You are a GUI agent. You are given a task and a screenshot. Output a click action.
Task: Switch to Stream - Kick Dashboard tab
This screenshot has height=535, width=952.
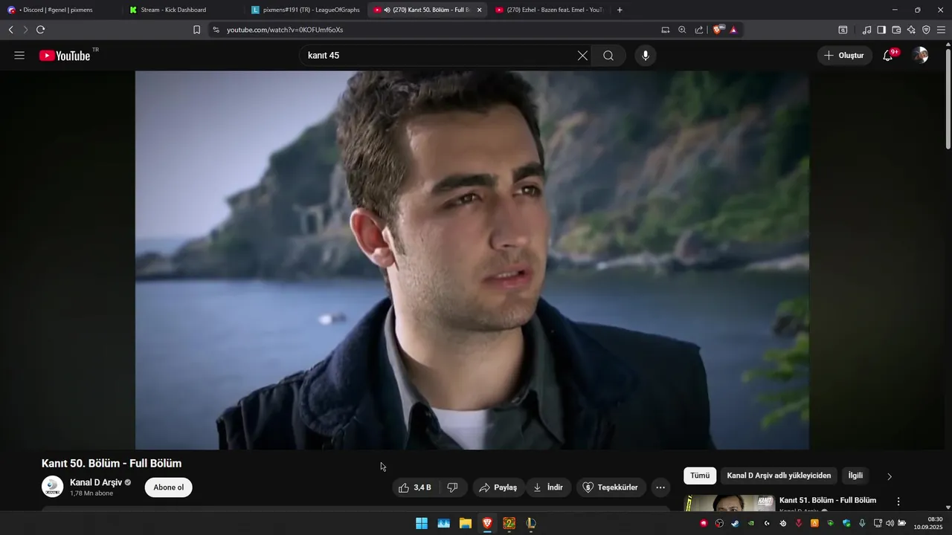coord(182,10)
